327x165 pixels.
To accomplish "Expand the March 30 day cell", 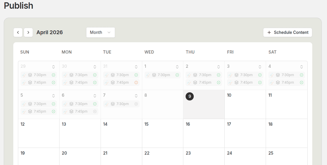I will pyautogui.click(x=95, y=67).
